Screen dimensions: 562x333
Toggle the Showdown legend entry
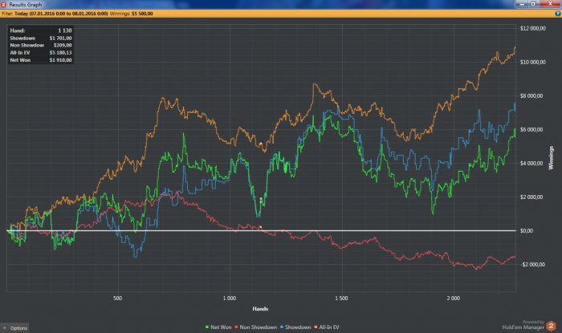point(295,327)
